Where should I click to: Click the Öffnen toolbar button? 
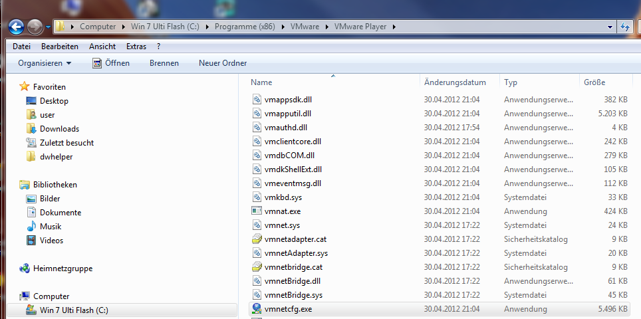coord(111,63)
